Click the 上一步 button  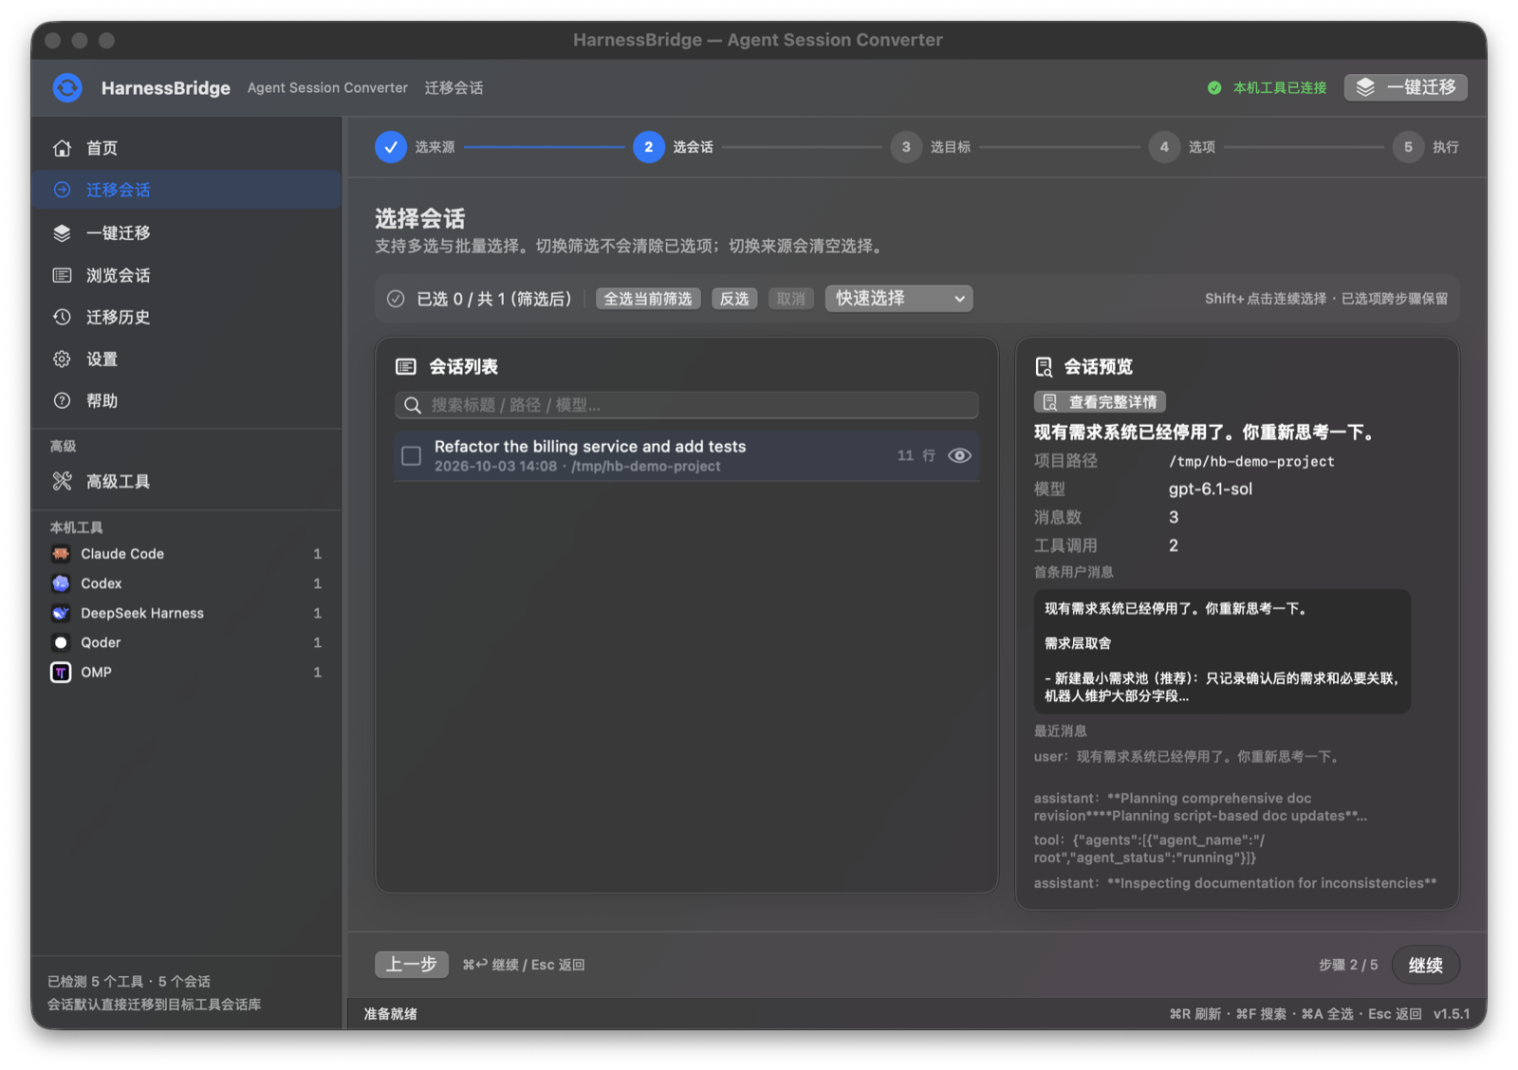click(412, 965)
